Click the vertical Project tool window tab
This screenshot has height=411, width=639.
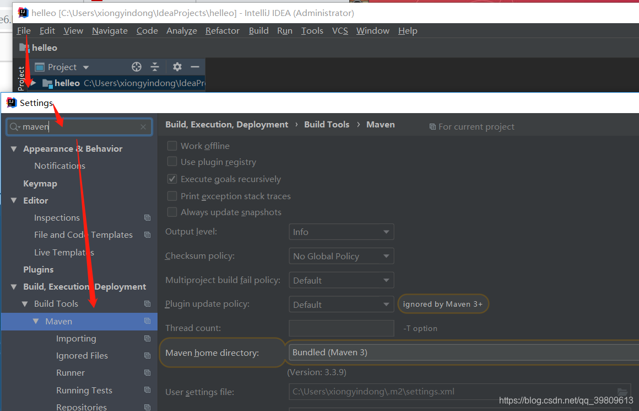coord(21,78)
